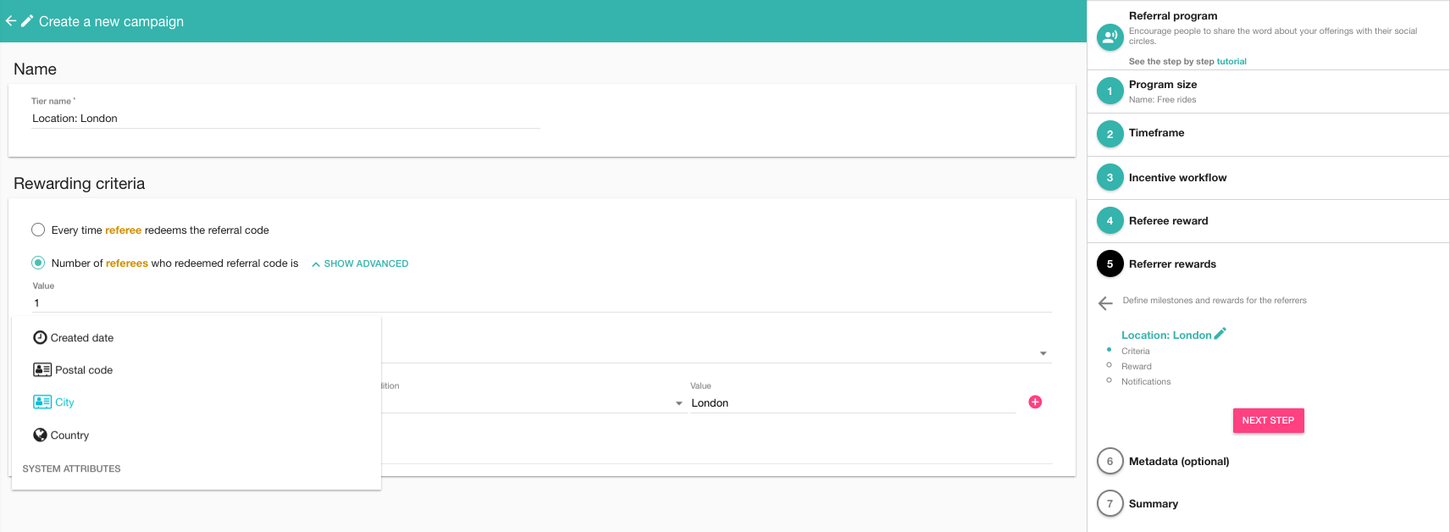Image resolution: width=1450 pixels, height=532 pixels.
Task: Collapse the Show Advanced section
Action: (360, 263)
